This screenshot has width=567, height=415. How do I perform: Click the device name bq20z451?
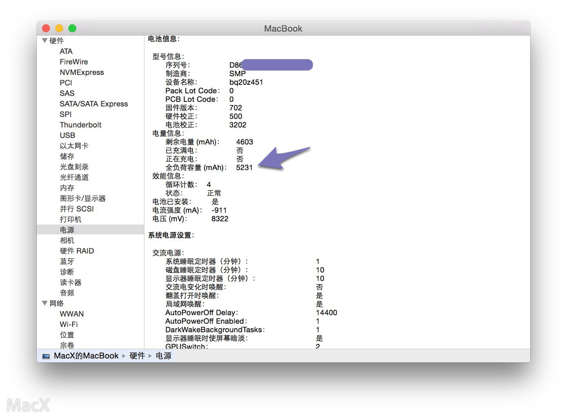click(x=246, y=82)
